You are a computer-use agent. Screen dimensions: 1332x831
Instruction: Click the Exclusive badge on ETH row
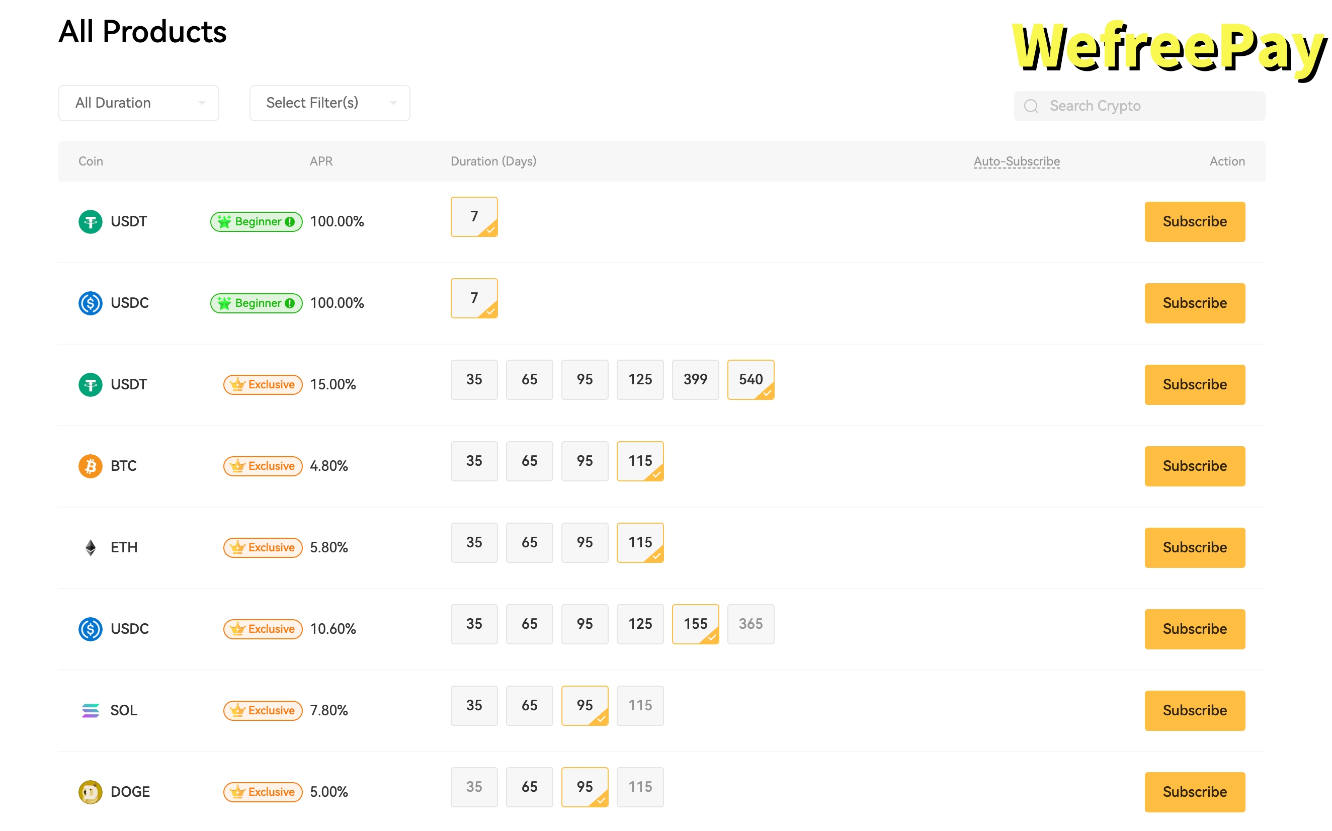[263, 547]
